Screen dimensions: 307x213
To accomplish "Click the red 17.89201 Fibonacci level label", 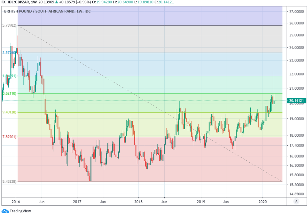I will (9, 137).
